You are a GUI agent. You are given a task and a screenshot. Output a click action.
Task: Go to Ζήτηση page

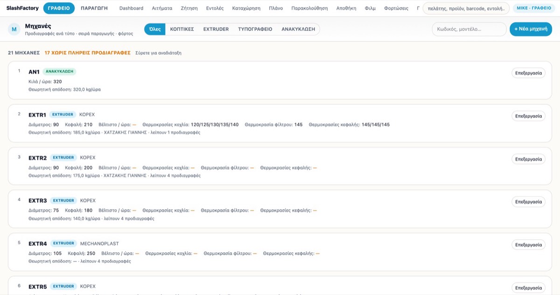[189, 8]
